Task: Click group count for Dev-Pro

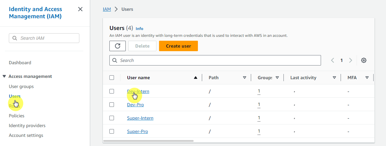Action: pos(259,105)
